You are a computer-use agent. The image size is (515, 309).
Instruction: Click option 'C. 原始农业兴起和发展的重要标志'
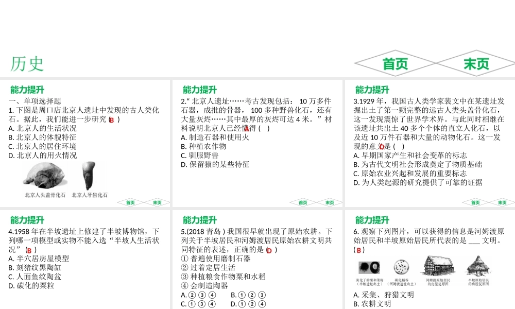click(410, 174)
